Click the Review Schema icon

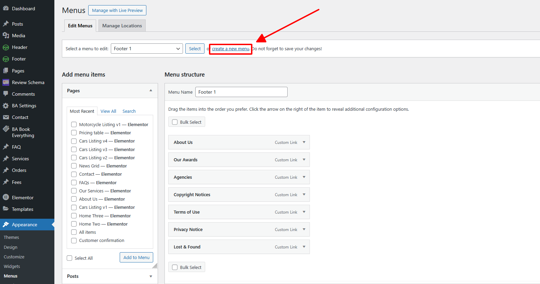point(6,82)
